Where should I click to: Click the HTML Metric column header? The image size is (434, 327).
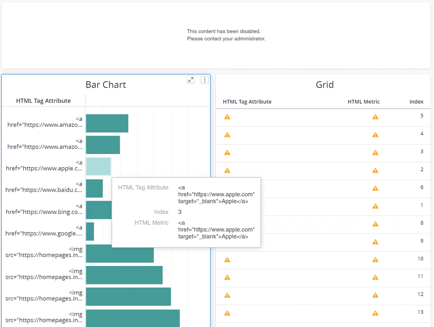click(x=363, y=102)
